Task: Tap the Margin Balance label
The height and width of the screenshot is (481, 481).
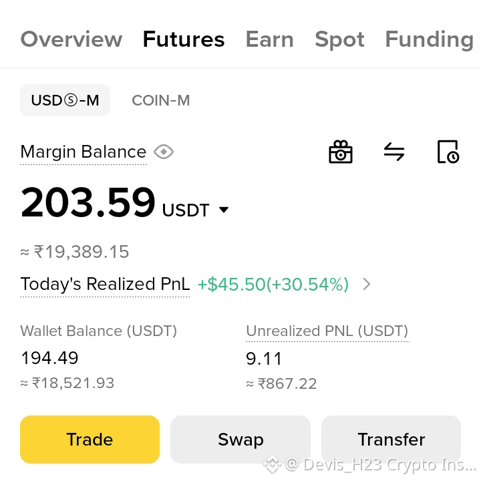Action: pos(84,152)
